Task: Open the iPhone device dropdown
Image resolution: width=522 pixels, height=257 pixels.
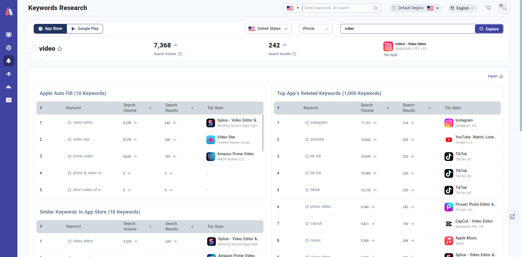Action: pyautogui.click(x=316, y=29)
